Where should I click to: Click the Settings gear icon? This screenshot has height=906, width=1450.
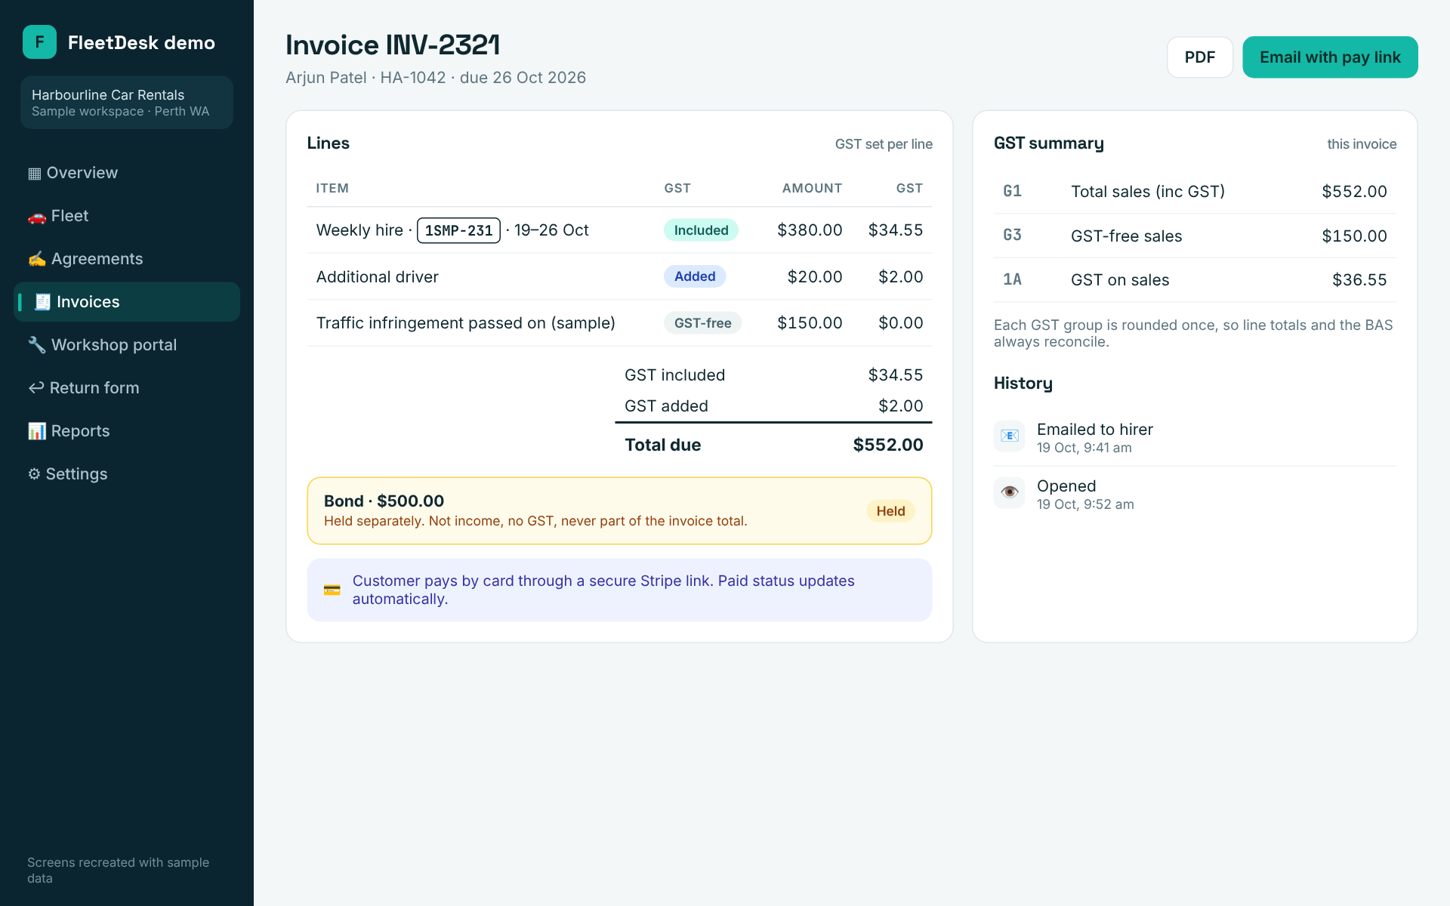[34, 474]
